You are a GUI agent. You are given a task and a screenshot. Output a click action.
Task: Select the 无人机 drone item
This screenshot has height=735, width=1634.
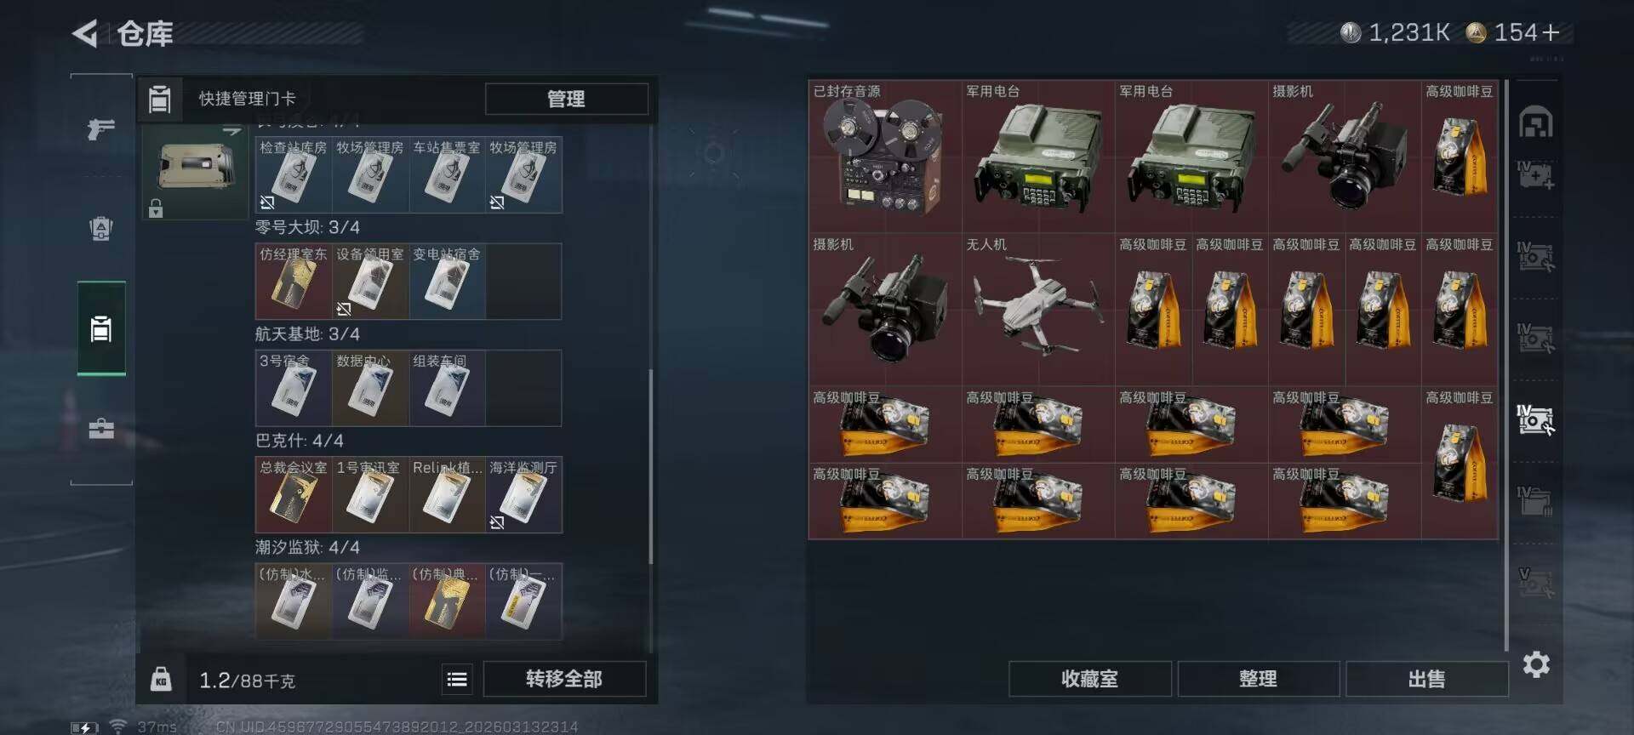pyautogui.click(x=1038, y=310)
